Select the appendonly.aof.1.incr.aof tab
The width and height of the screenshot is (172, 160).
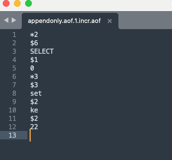tap(64, 21)
